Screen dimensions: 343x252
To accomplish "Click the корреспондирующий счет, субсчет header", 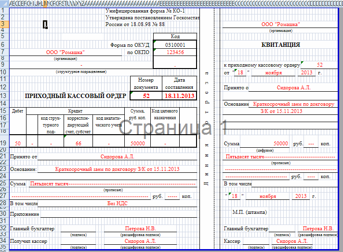I will pos(78,125).
